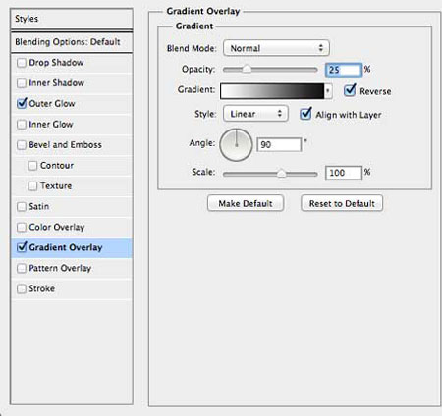This screenshot has width=442, height=416.
Task: Open the Blend Mode Normal dropdown
Action: [276, 48]
